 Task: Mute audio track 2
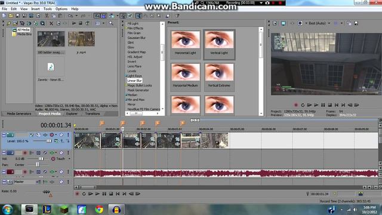pos(61,153)
